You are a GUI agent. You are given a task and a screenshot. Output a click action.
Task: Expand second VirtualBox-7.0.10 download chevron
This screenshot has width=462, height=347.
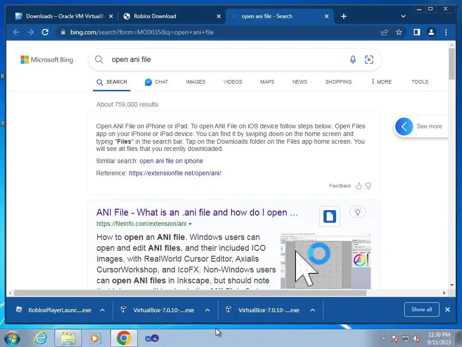pos(313,310)
